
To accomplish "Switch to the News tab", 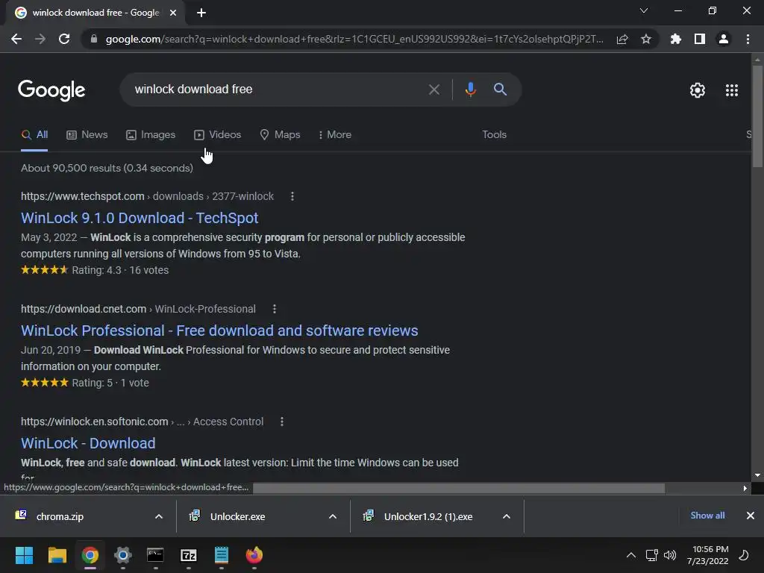I will (x=87, y=135).
